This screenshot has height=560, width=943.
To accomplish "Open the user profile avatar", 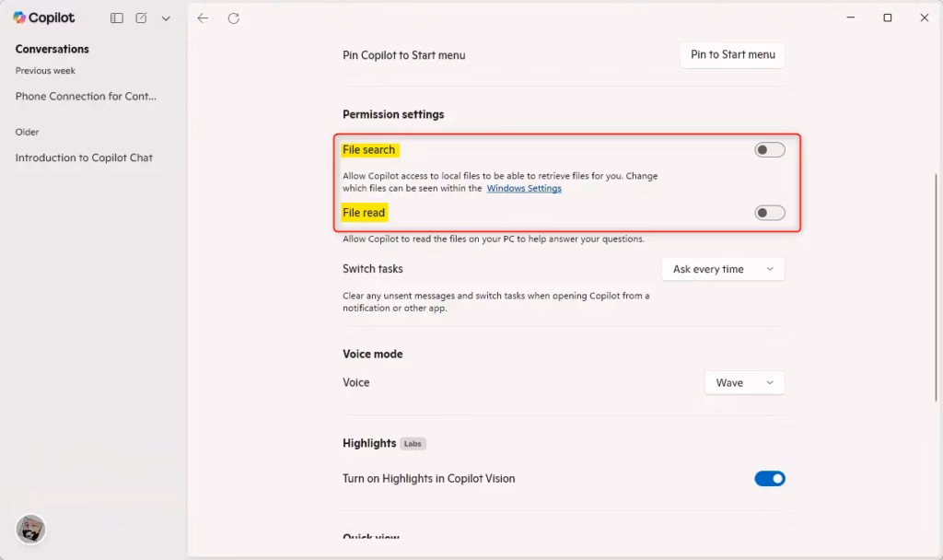I will [30, 530].
